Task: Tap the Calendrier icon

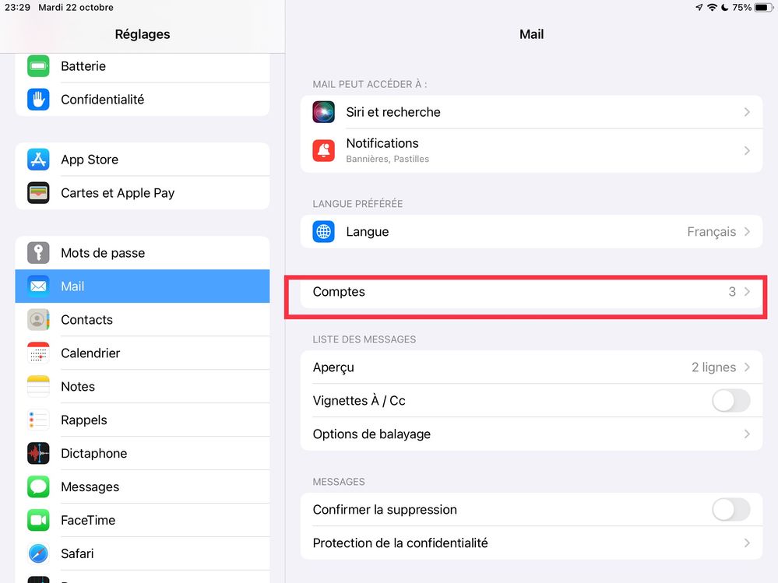Action: pos(38,353)
